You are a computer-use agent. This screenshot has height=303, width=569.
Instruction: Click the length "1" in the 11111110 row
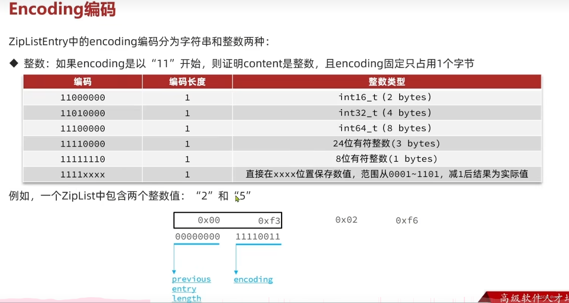point(187,159)
